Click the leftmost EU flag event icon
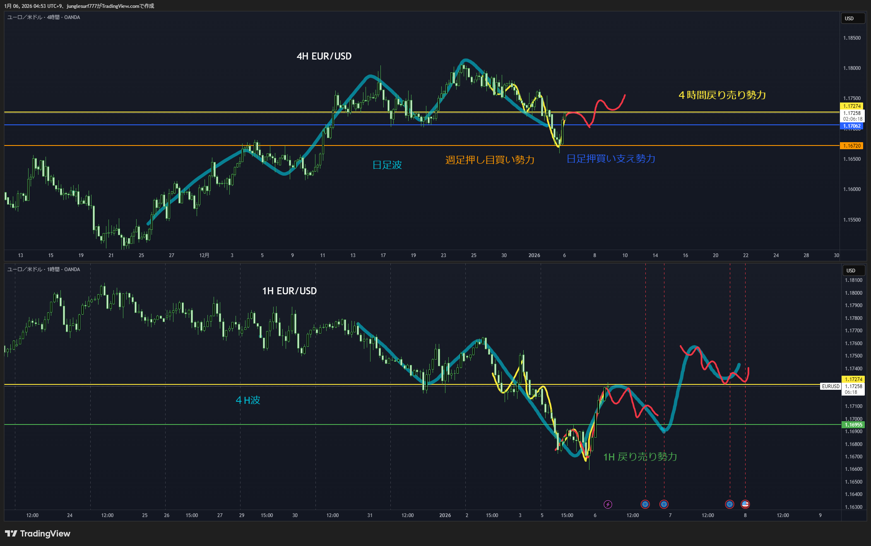Screen dimensions: 871x546 coord(645,504)
